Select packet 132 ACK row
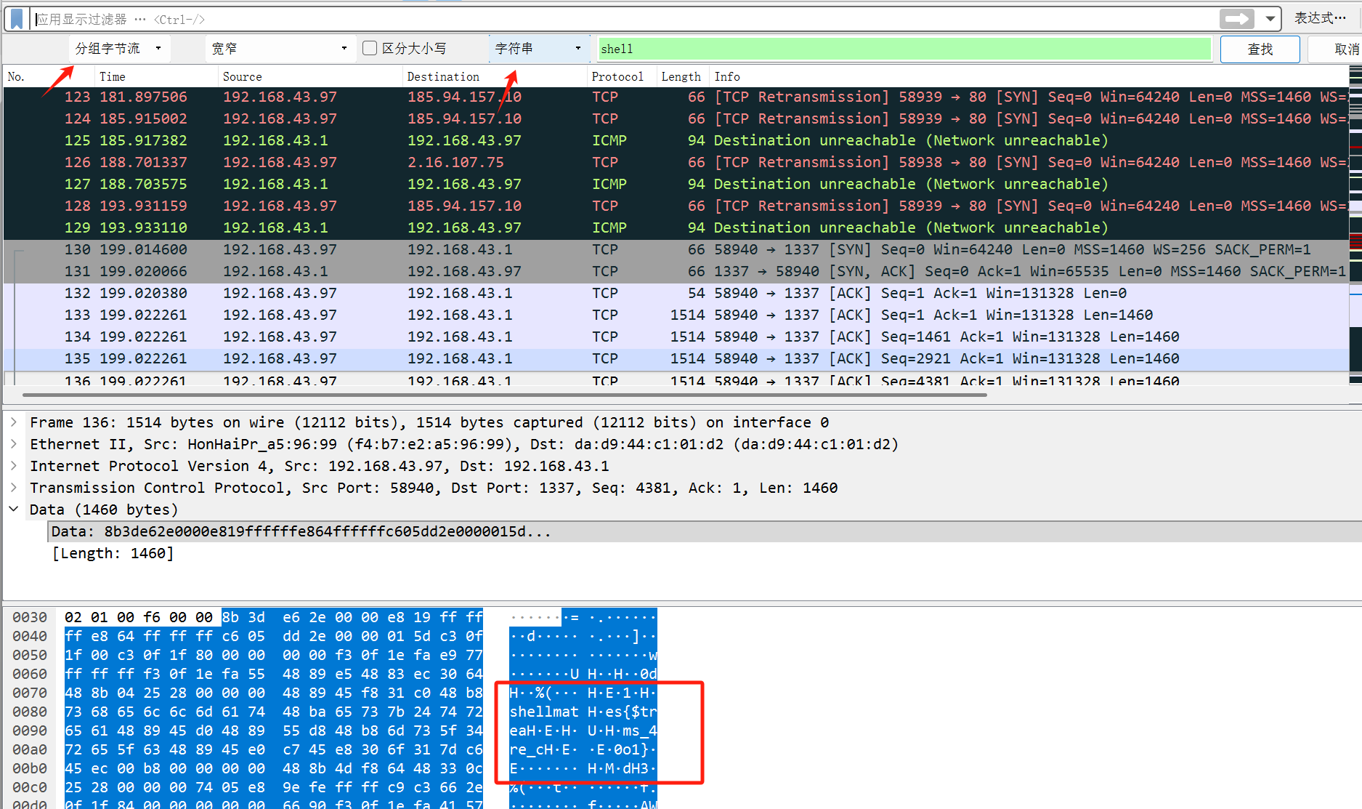The image size is (1362, 809). [676, 293]
